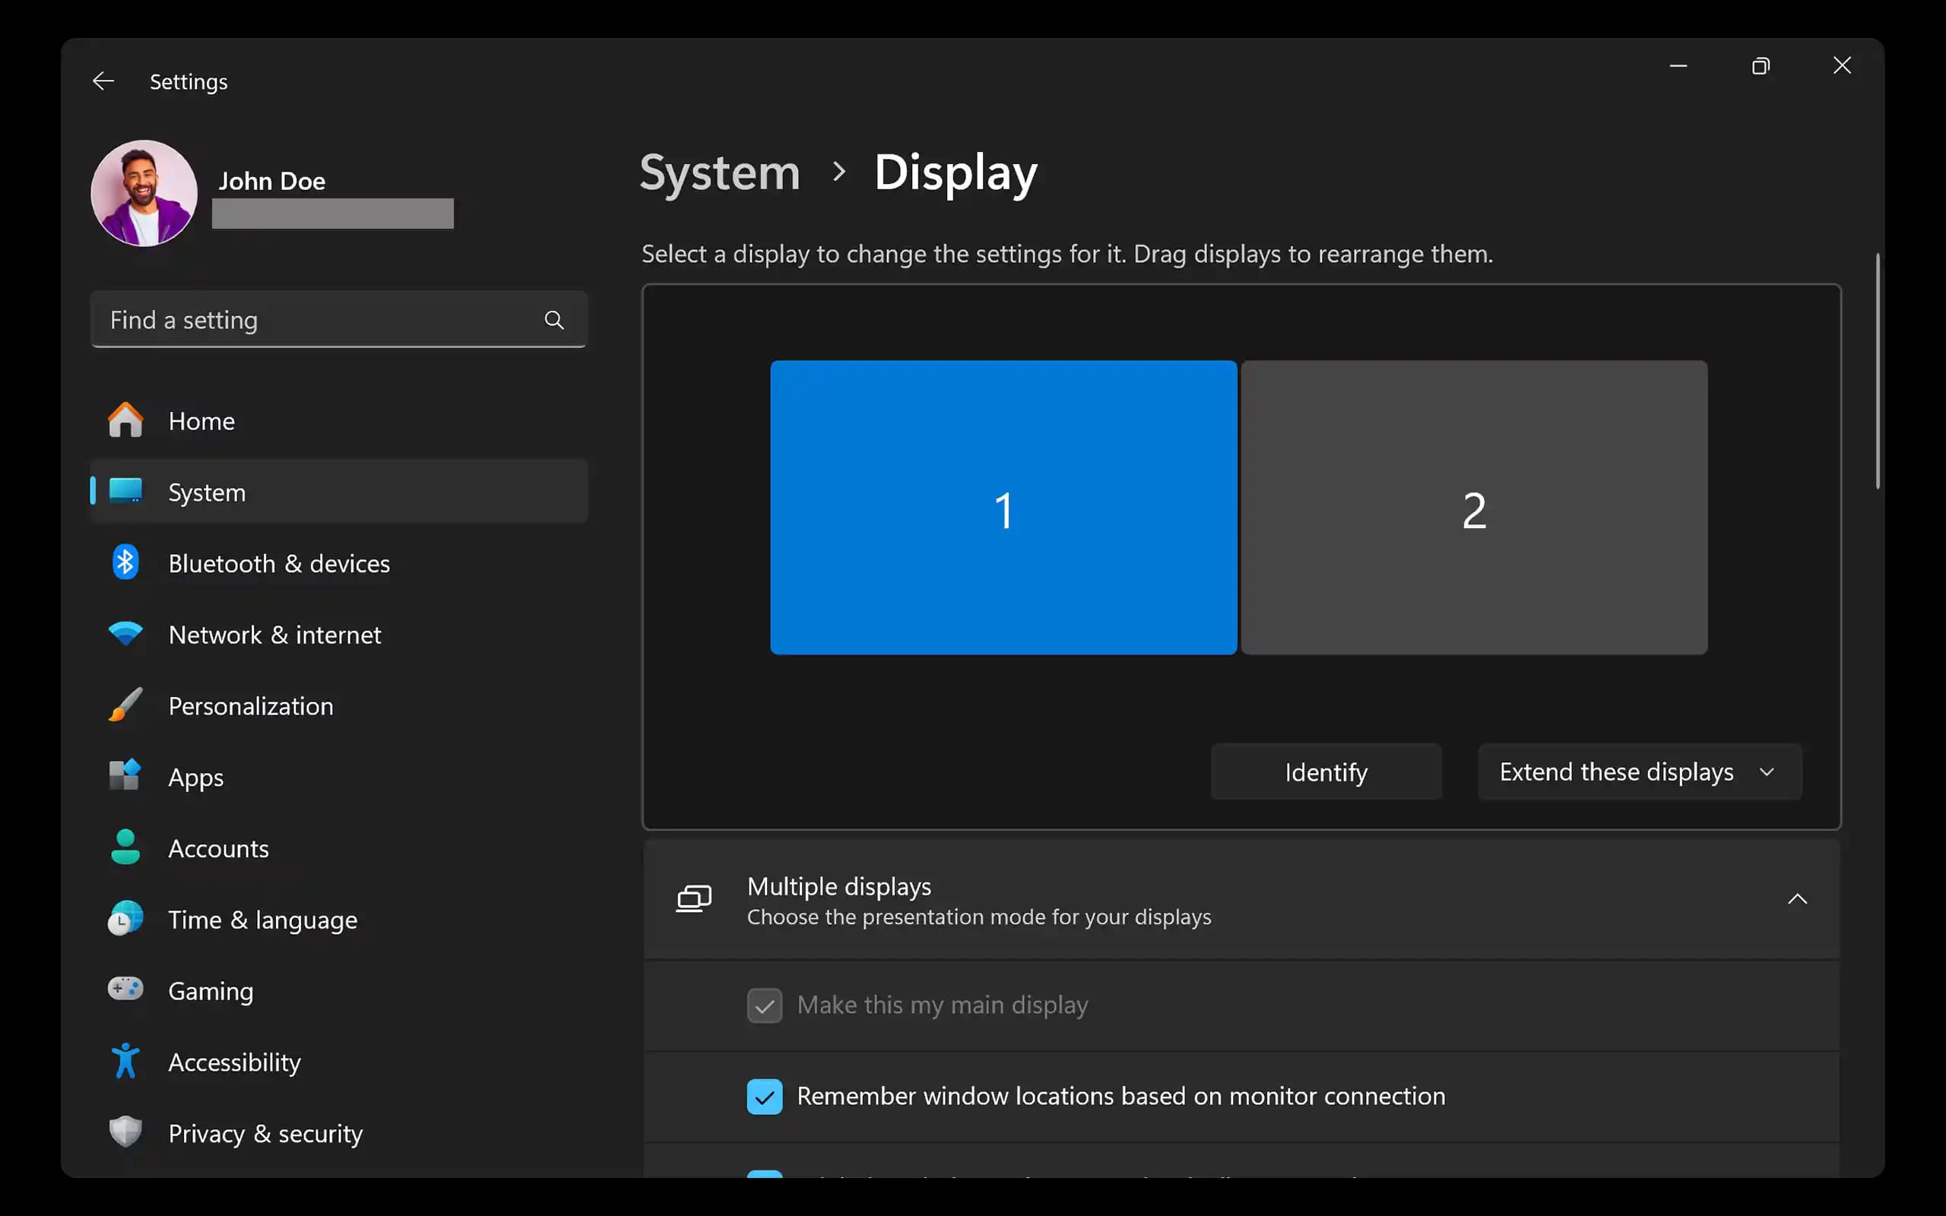Uncheck Remember window locations checkbox
Image resolution: width=1946 pixels, height=1216 pixels.
tap(764, 1096)
